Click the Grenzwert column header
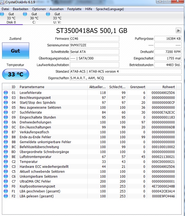Viewport: 185px width, 216px height. pyautogui.click(x=137, y=87)
